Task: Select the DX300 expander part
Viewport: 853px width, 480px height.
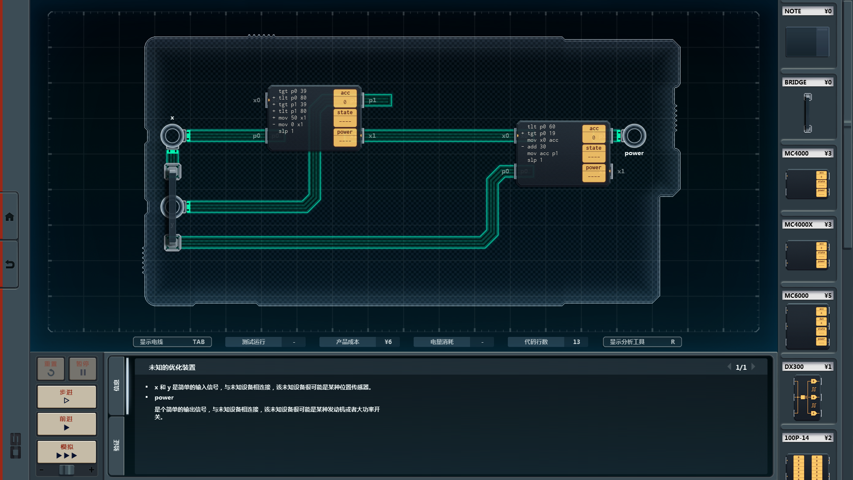Action: coord(807,397)
